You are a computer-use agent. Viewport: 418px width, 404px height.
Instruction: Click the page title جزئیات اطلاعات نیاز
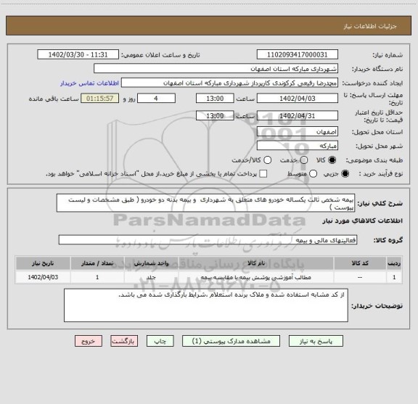(x=370, y=26)
